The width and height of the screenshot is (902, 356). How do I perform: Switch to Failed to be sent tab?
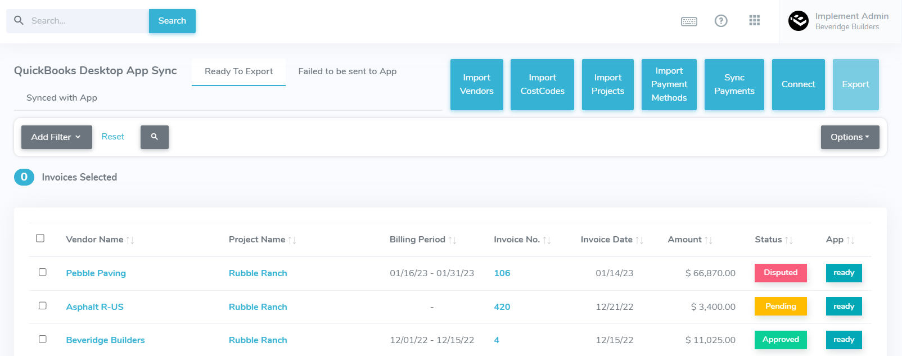coord(347,71)
